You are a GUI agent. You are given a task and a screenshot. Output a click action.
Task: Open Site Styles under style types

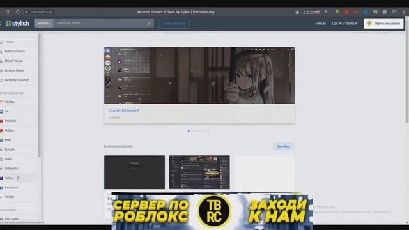click(x=12, y=218)
